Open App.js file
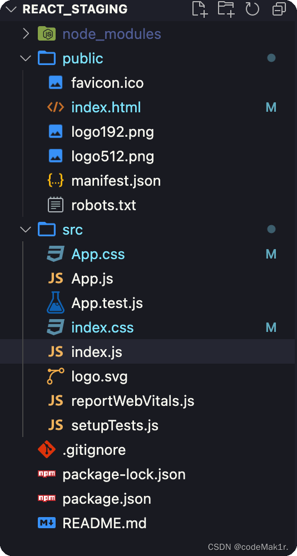The width and height of the screenshot is (297, 556). pyautogui.click(x=92, y=279)
